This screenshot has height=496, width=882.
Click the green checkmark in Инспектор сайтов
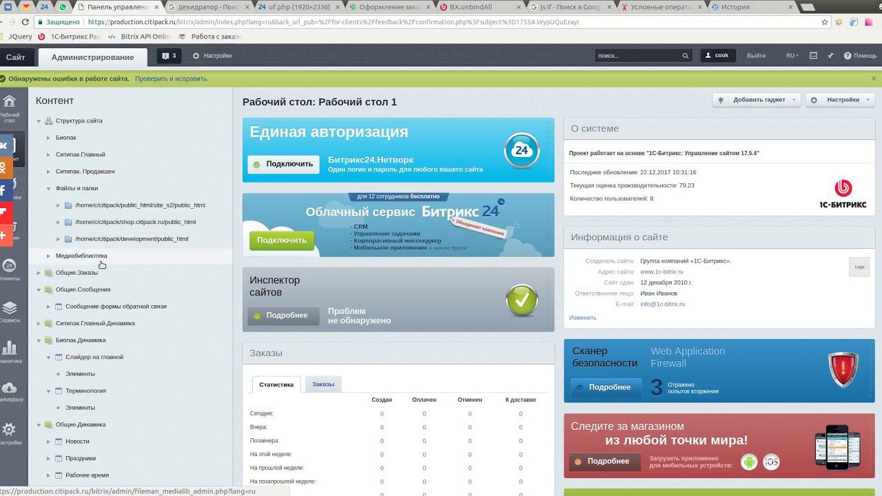click(522, 300)
